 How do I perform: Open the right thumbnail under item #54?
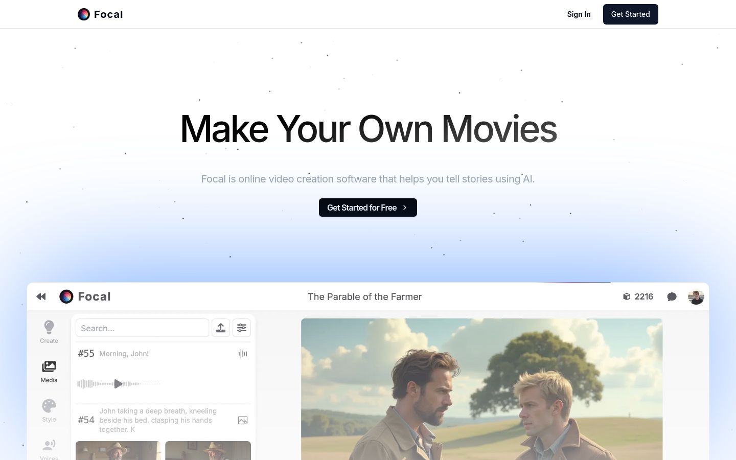208,450
